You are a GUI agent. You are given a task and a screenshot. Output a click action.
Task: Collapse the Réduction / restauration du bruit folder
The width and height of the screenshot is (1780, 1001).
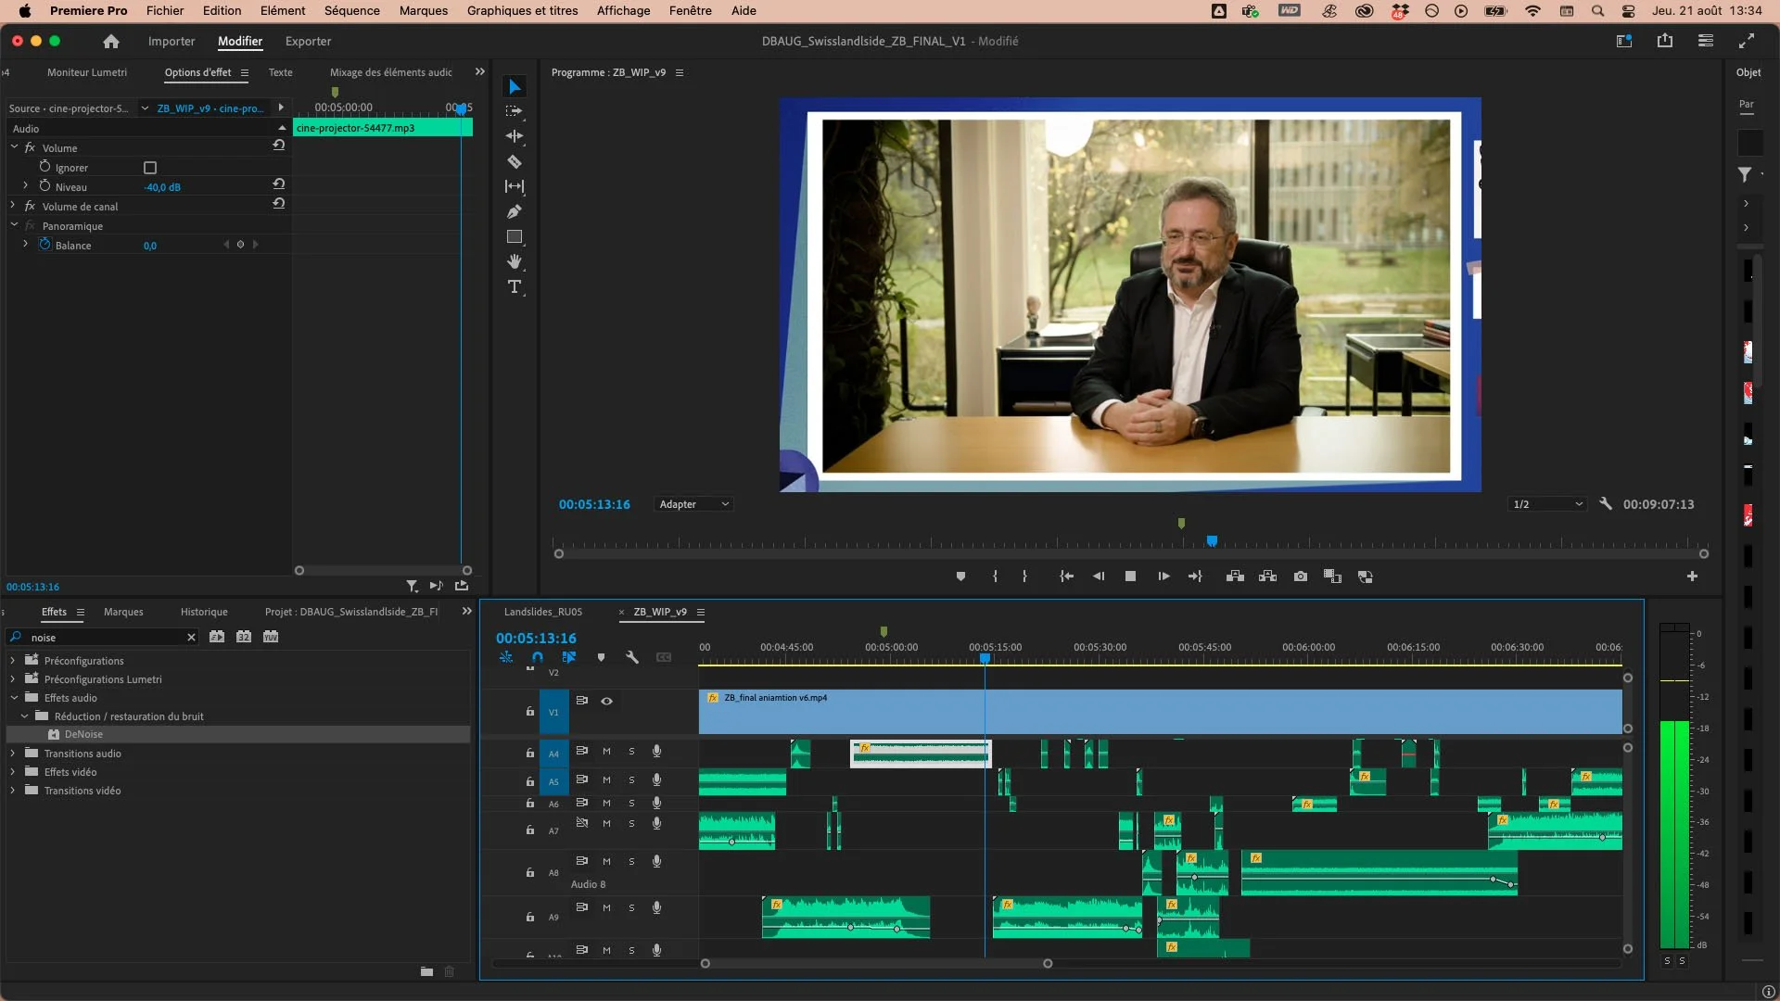pyautogui.click(x=23, y=716)
